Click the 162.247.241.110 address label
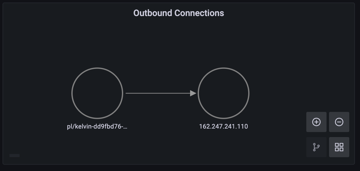 224,127
